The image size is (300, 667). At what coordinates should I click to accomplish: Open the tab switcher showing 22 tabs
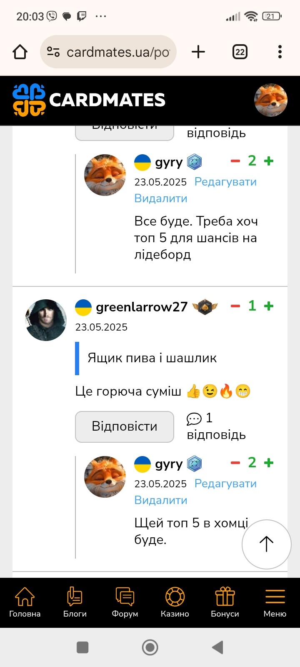pyautogui.click(x=240, y=52)
